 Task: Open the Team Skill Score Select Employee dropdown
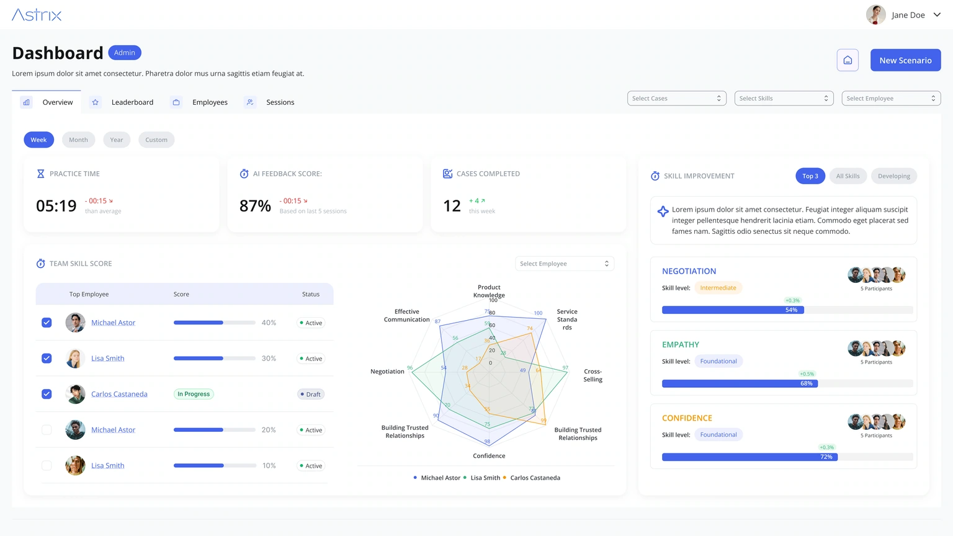pyautogui.click(x=565, y=264)
